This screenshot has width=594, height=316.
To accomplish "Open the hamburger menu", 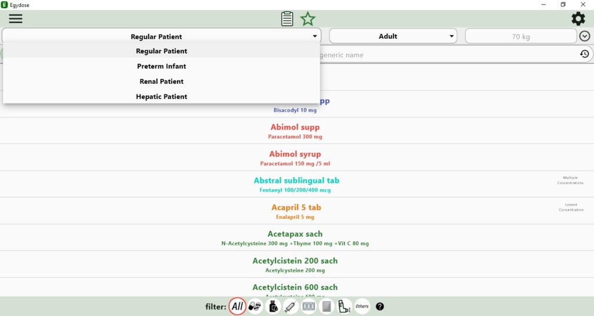I will click(x=16, y=19).
